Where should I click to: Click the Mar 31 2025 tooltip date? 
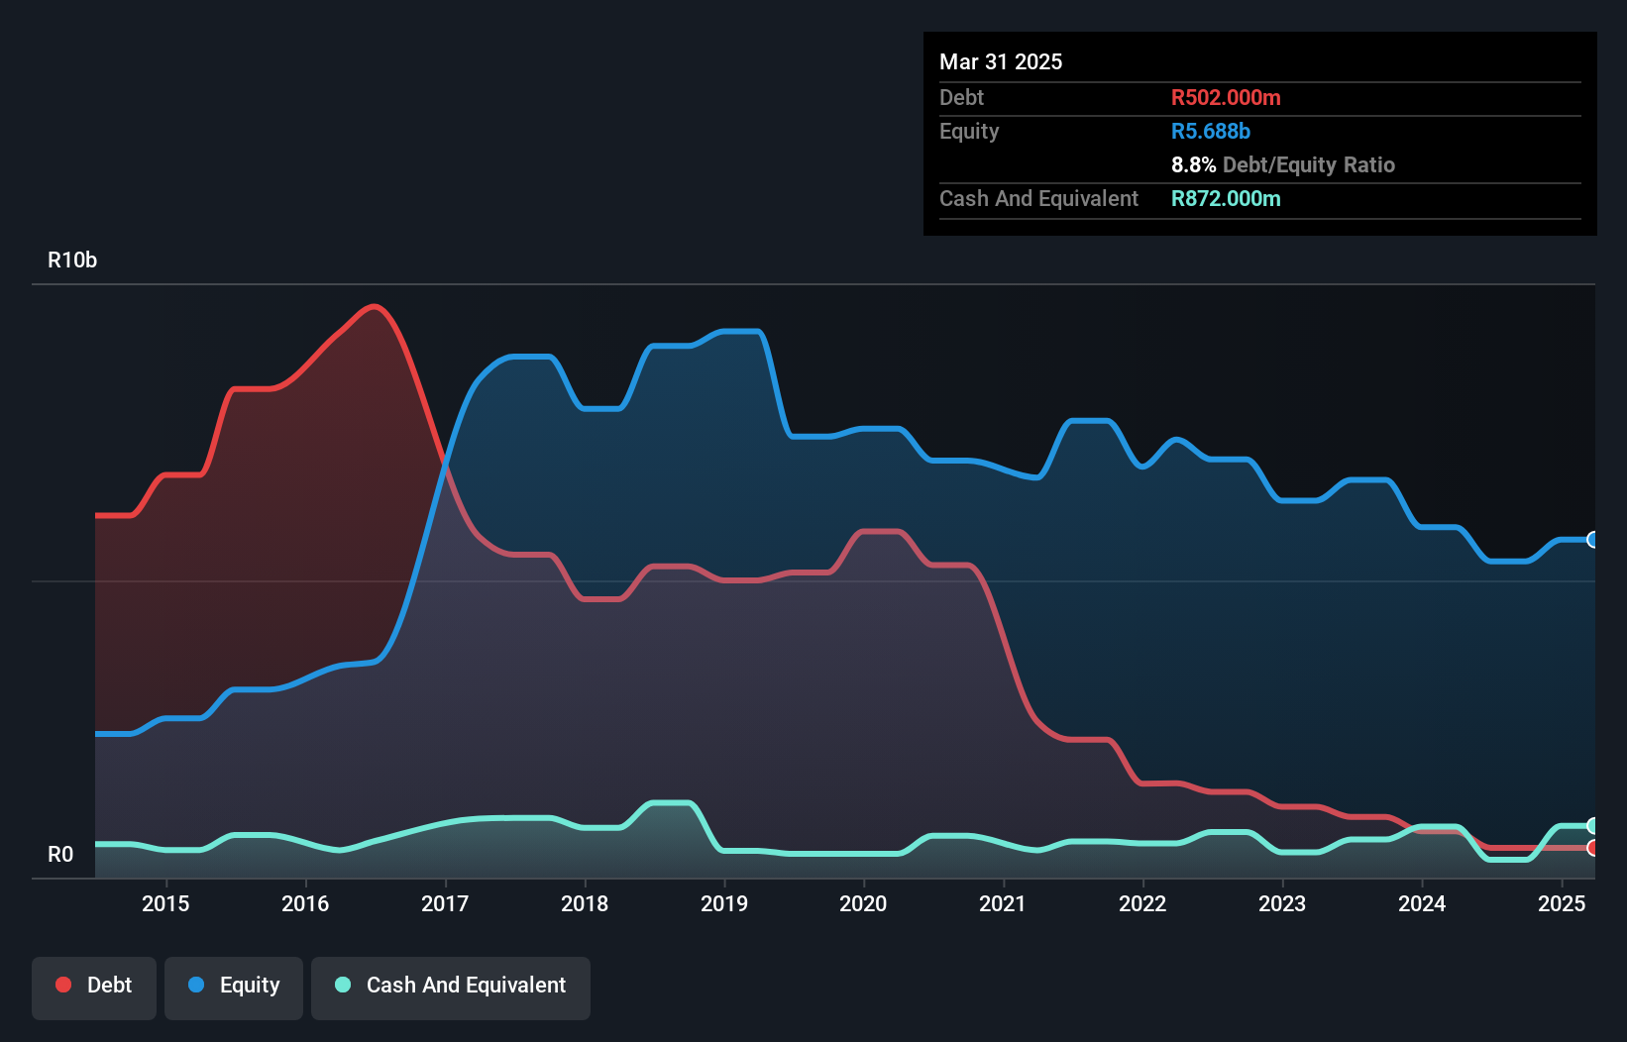pyautogui.click(x=1001, y=61)
